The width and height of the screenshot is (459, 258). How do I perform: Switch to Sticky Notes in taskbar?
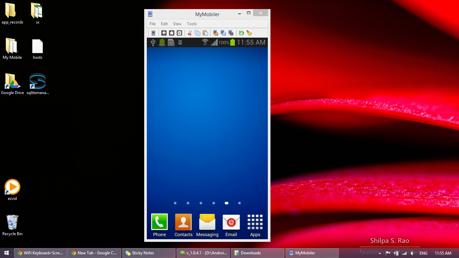tap(149, 253)
